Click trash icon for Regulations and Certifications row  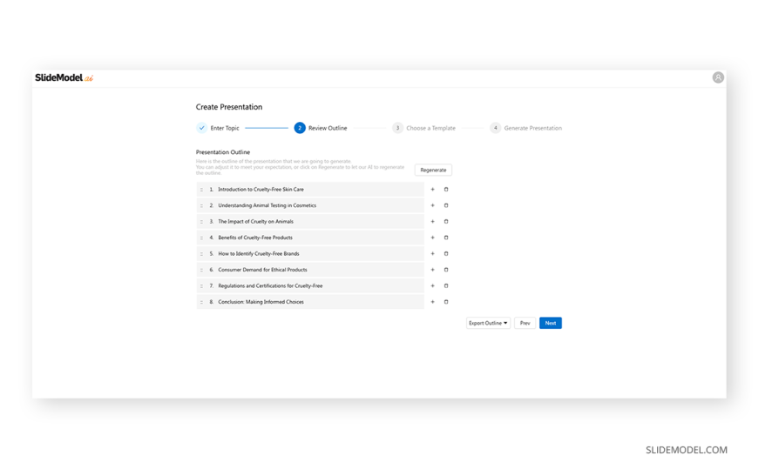pyautogui.click(x=446, y=286)
